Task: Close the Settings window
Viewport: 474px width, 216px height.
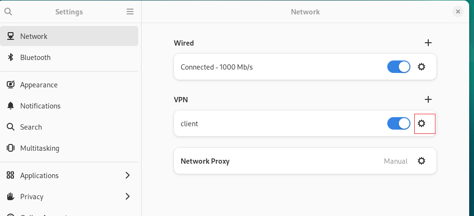Action: pyautogui.click(x=458, y=12)
